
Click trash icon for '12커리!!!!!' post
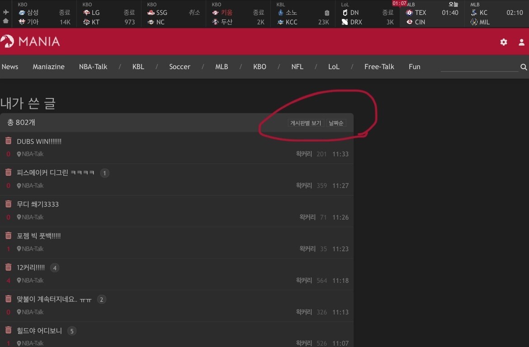click(9, 267)
